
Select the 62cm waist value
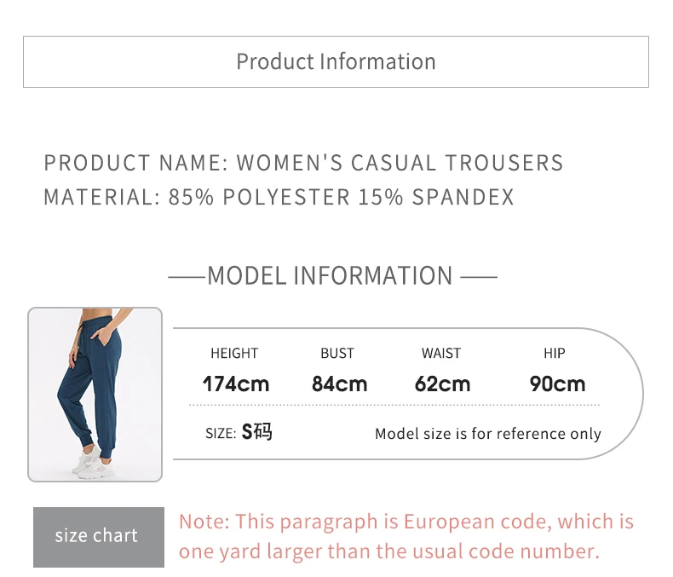coord(442,384)
